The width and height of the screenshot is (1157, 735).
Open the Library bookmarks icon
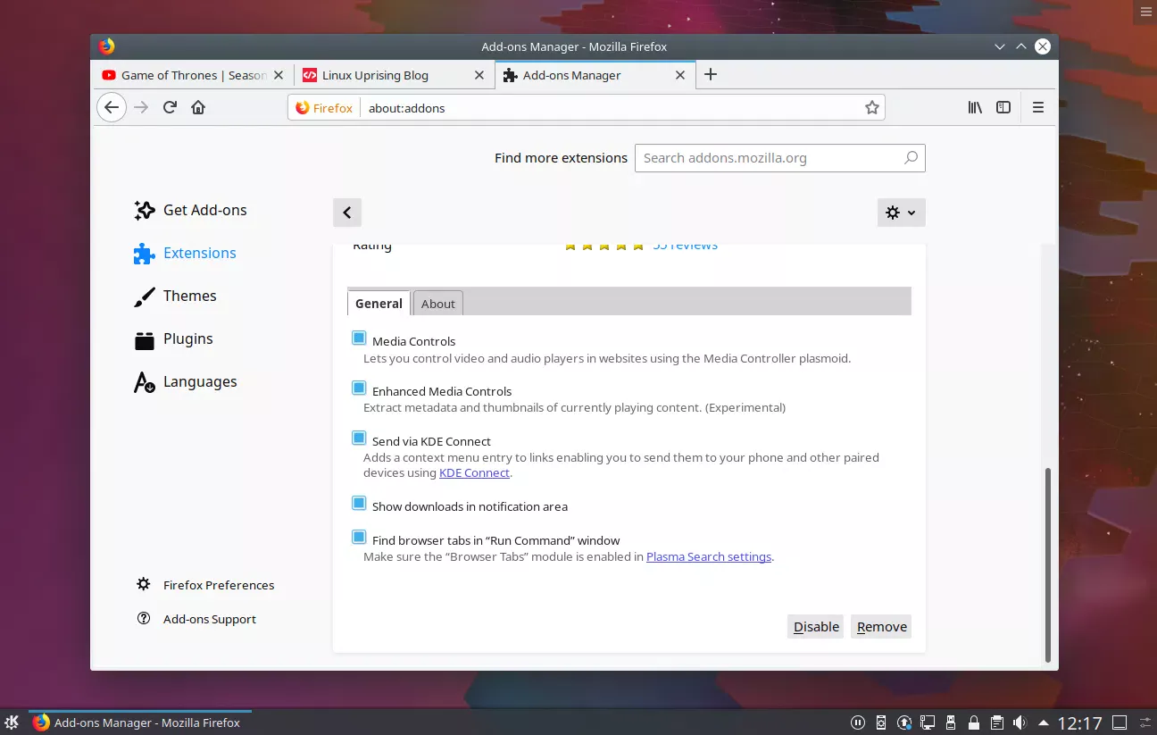pos(975,107)
